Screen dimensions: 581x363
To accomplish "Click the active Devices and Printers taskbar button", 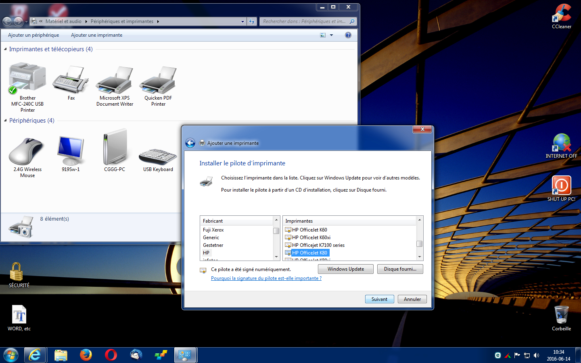I will click(185, 355).
